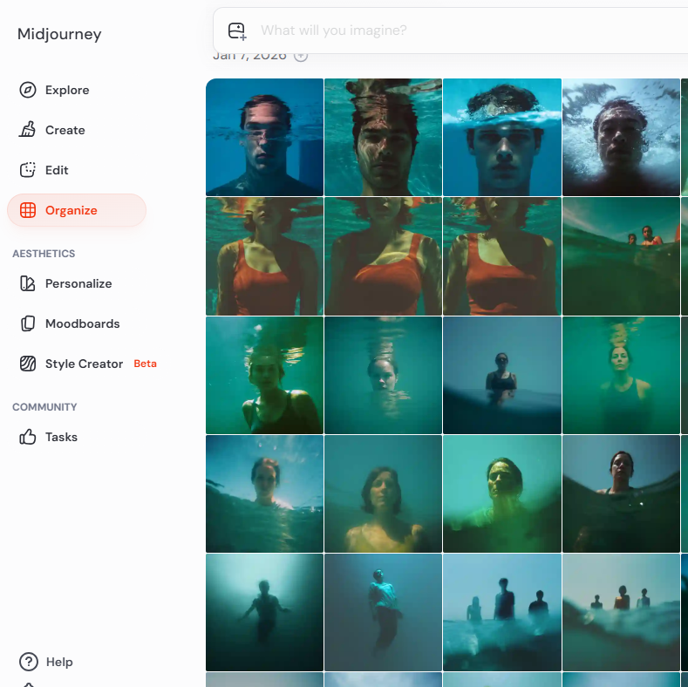Open man with hair above water thumbnail
688x687 pixels.
tap(502, 137)
